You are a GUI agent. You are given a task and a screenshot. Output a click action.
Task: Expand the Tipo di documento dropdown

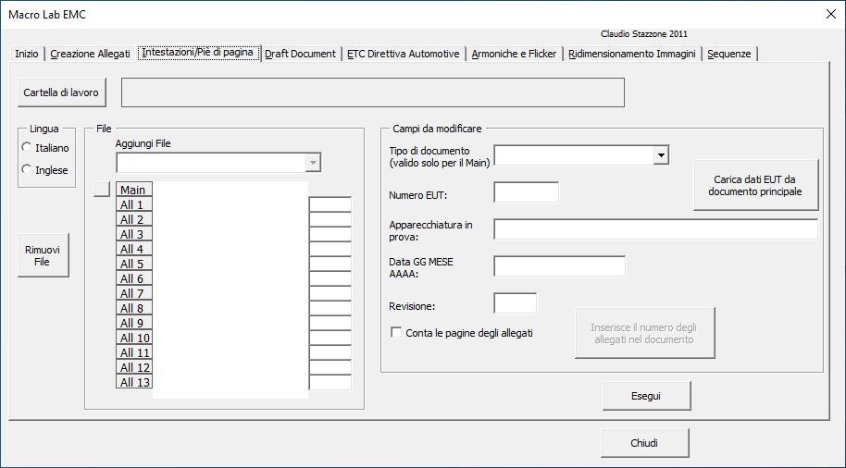pos(661,154)
